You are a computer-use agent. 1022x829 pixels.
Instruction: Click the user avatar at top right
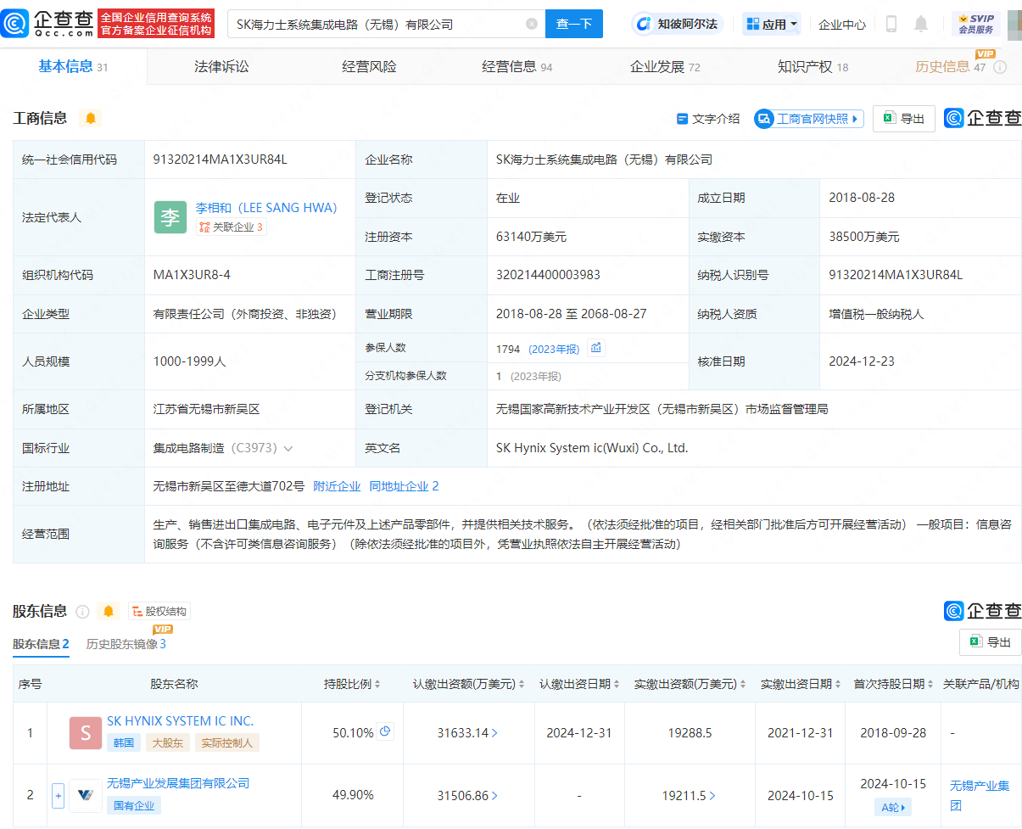[x=1014, y=24]
